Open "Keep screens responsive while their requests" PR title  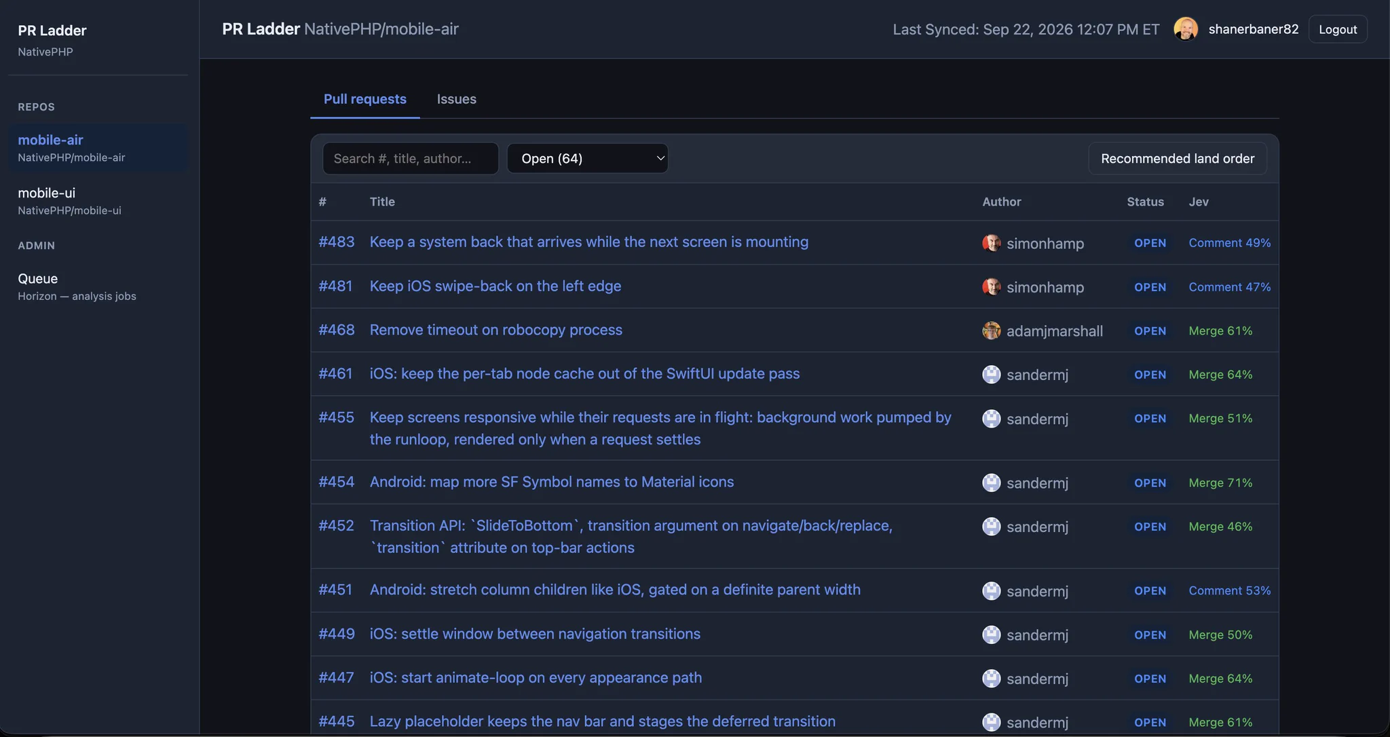(660, 428)
